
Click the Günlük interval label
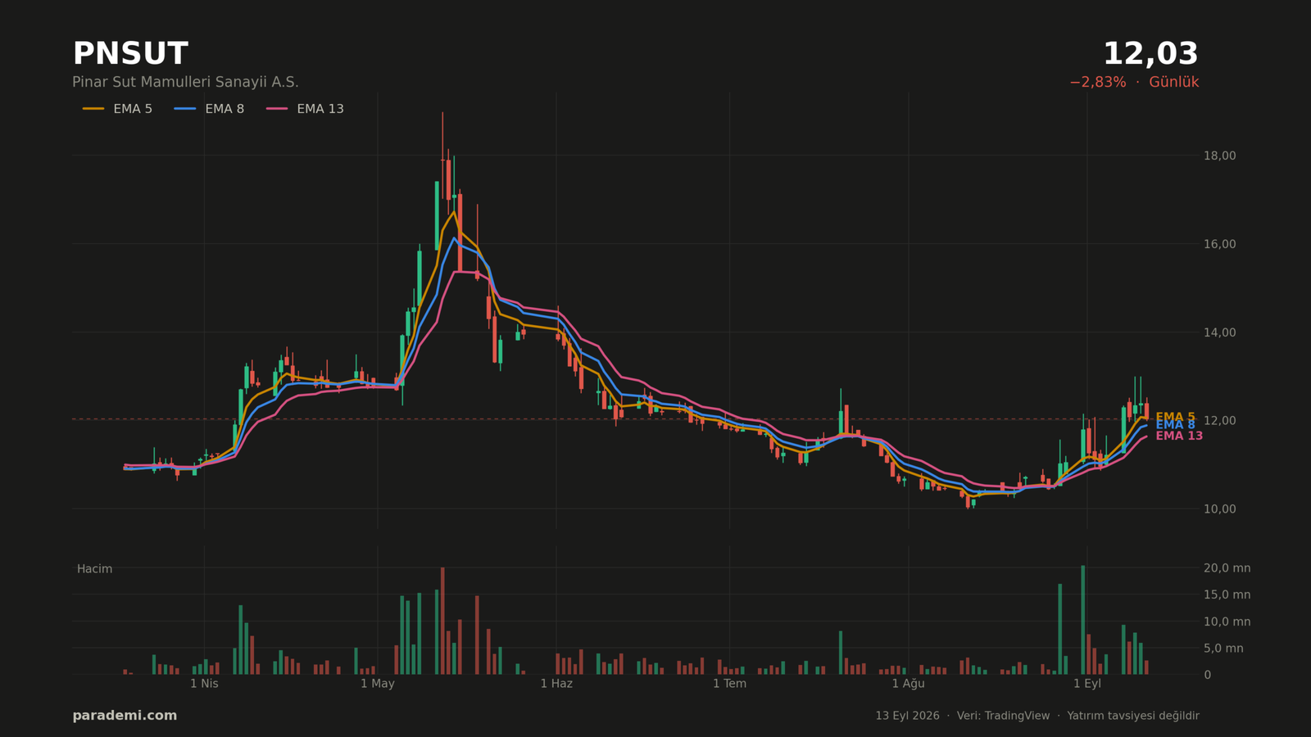tap(1173, 83)
